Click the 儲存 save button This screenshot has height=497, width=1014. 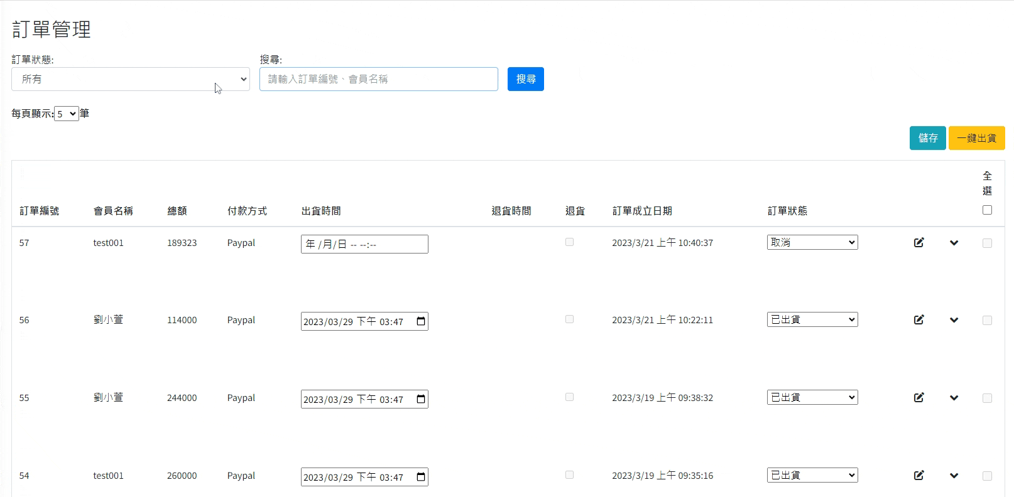tap(928, 138)
